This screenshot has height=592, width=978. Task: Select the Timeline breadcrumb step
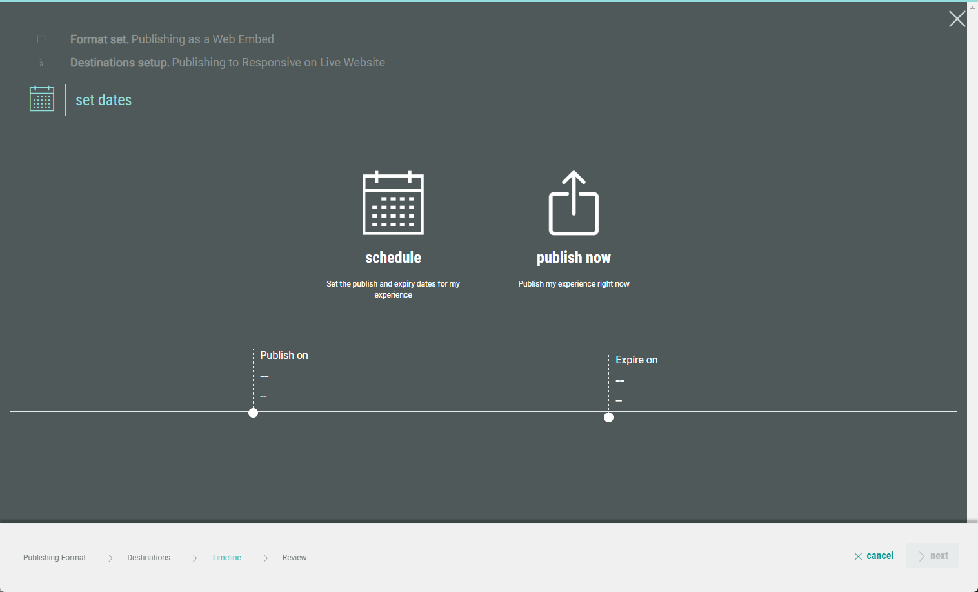tap(226, 558)
